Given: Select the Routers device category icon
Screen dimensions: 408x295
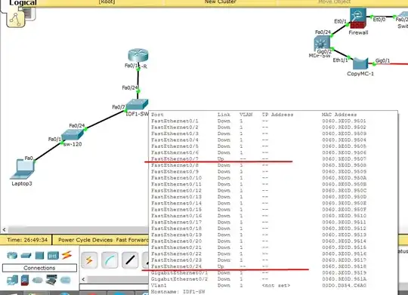Looking at the screenshot, I should point(12,255).
